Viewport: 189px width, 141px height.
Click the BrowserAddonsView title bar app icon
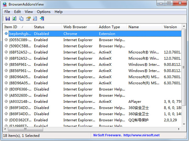(x=5, y=4)
